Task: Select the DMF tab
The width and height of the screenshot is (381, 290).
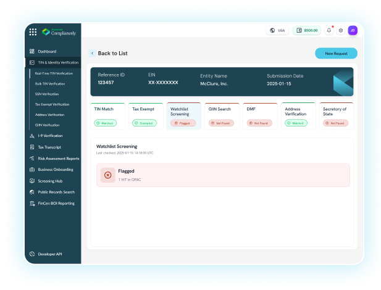Action: click(260, 115)
